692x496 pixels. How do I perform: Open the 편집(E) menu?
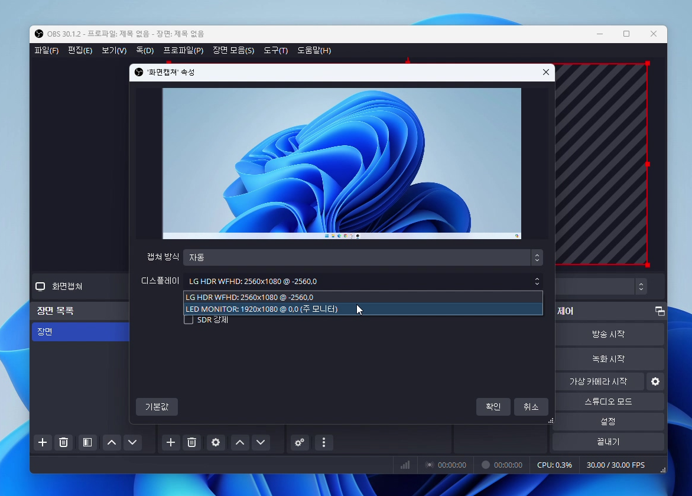pyautogui.click(x=80, y=51)
